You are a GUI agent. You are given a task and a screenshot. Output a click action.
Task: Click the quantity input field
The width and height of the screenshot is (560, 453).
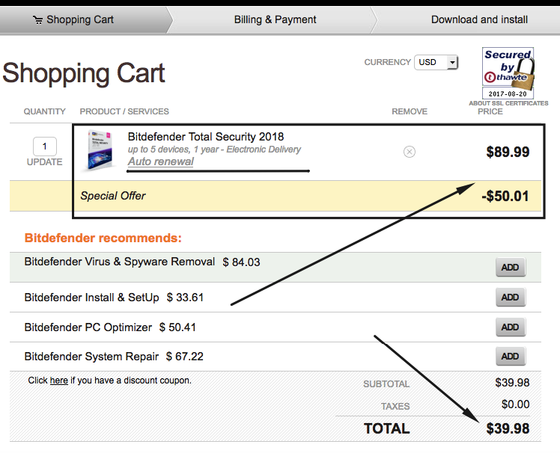(x=45, y=147)
